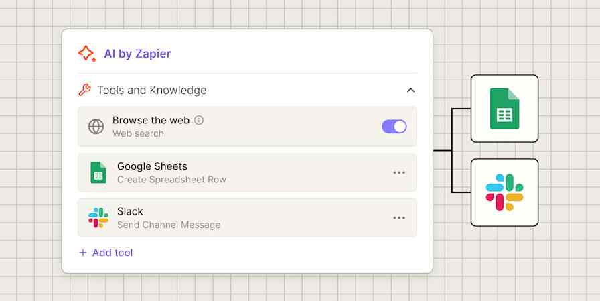Disable the Browse the web toggle
Image resolution: width=600 pixels, height=301 pixels.
[394, 127]
